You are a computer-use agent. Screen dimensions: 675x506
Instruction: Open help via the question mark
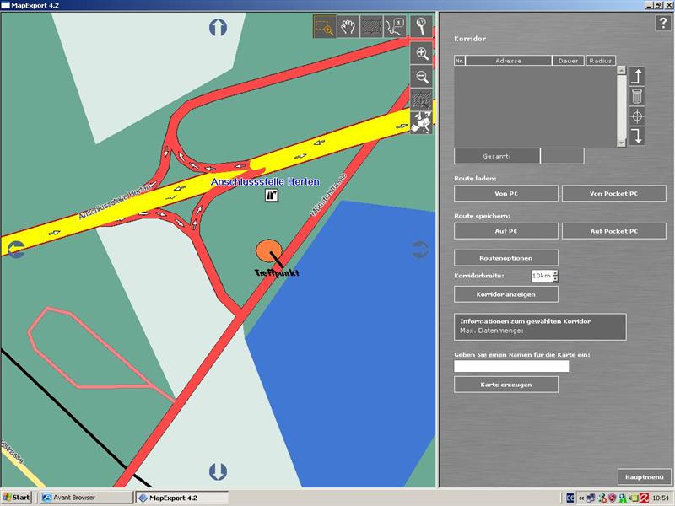tap(662, 24)
